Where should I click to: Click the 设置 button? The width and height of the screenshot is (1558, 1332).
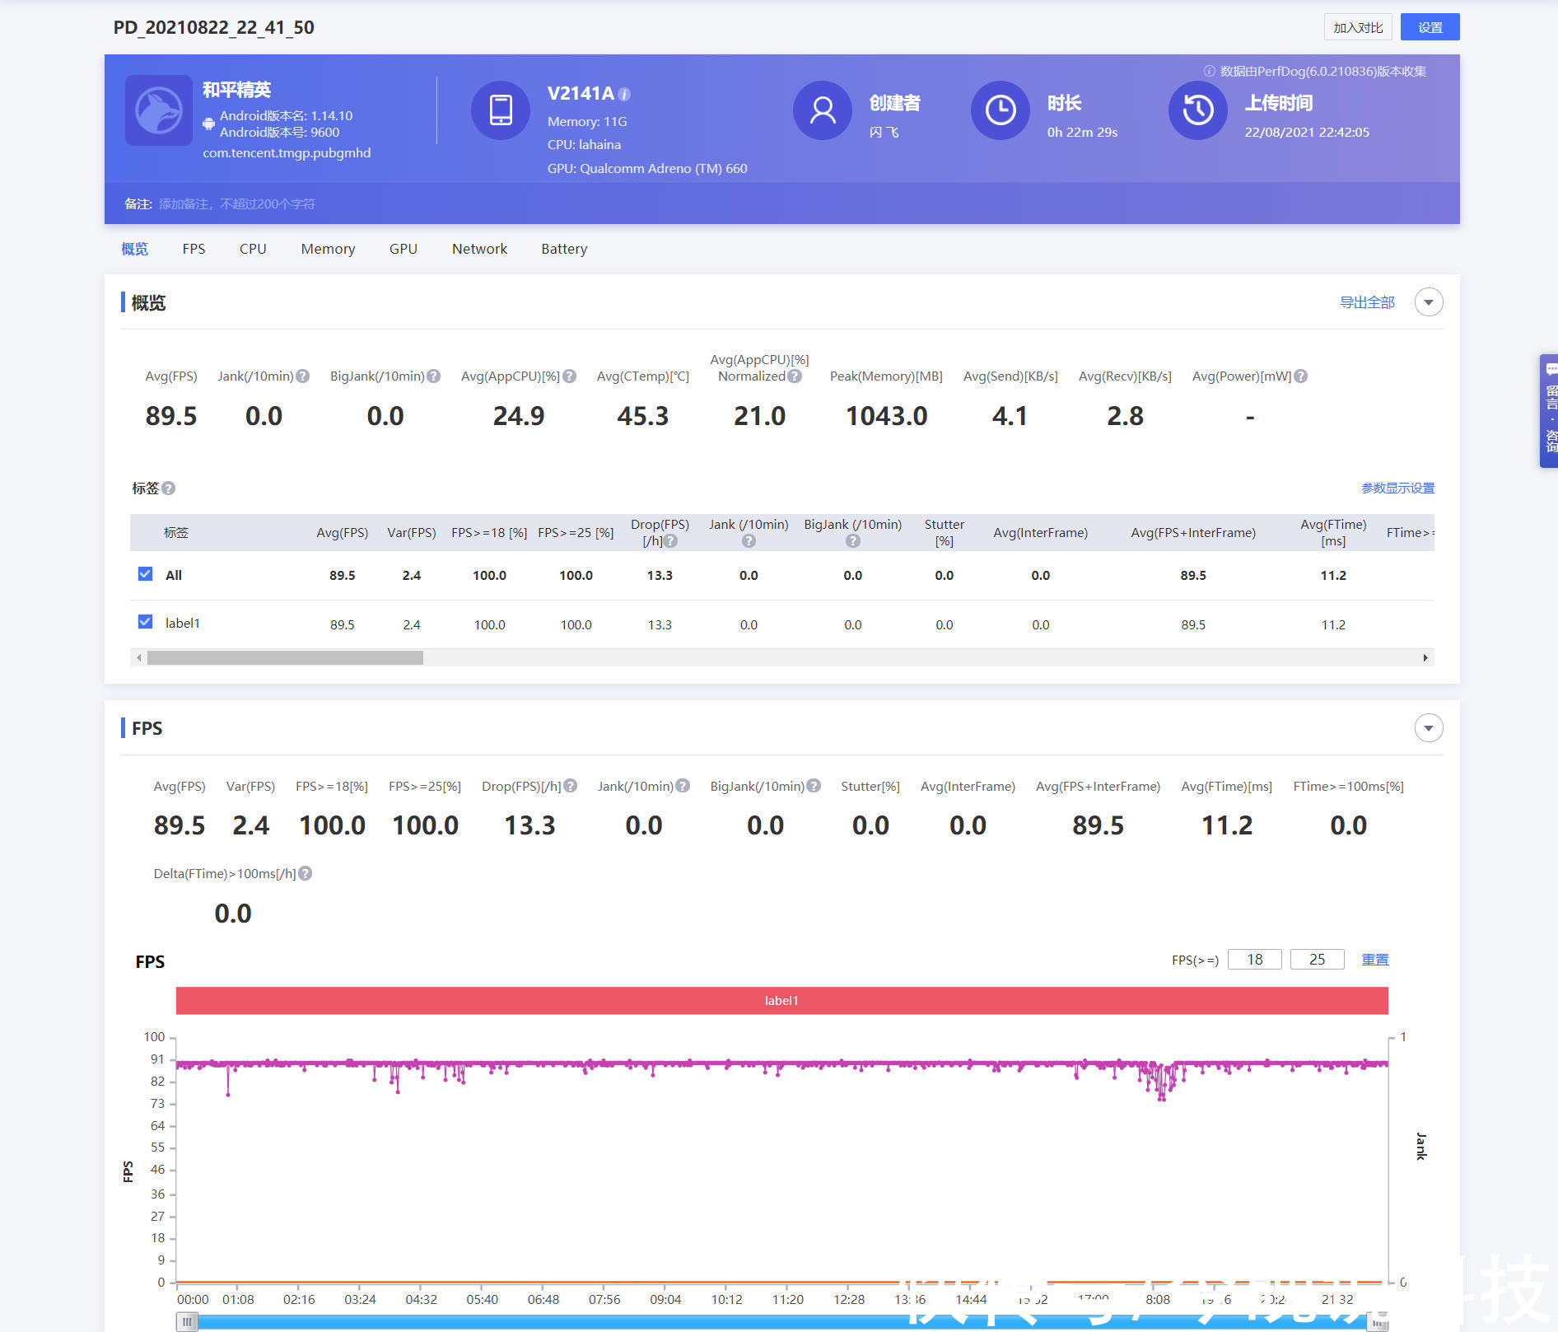[x=1430, y=27]
